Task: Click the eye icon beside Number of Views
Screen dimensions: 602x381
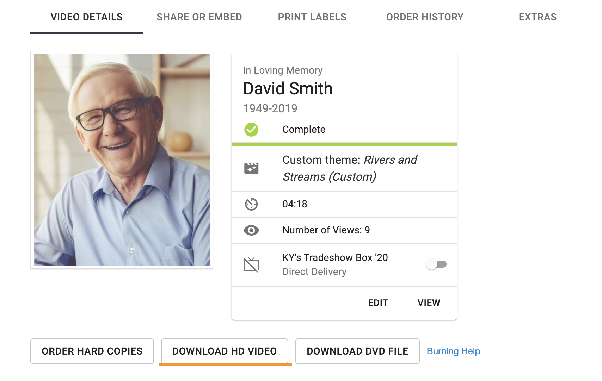Action: pos(251,230)
